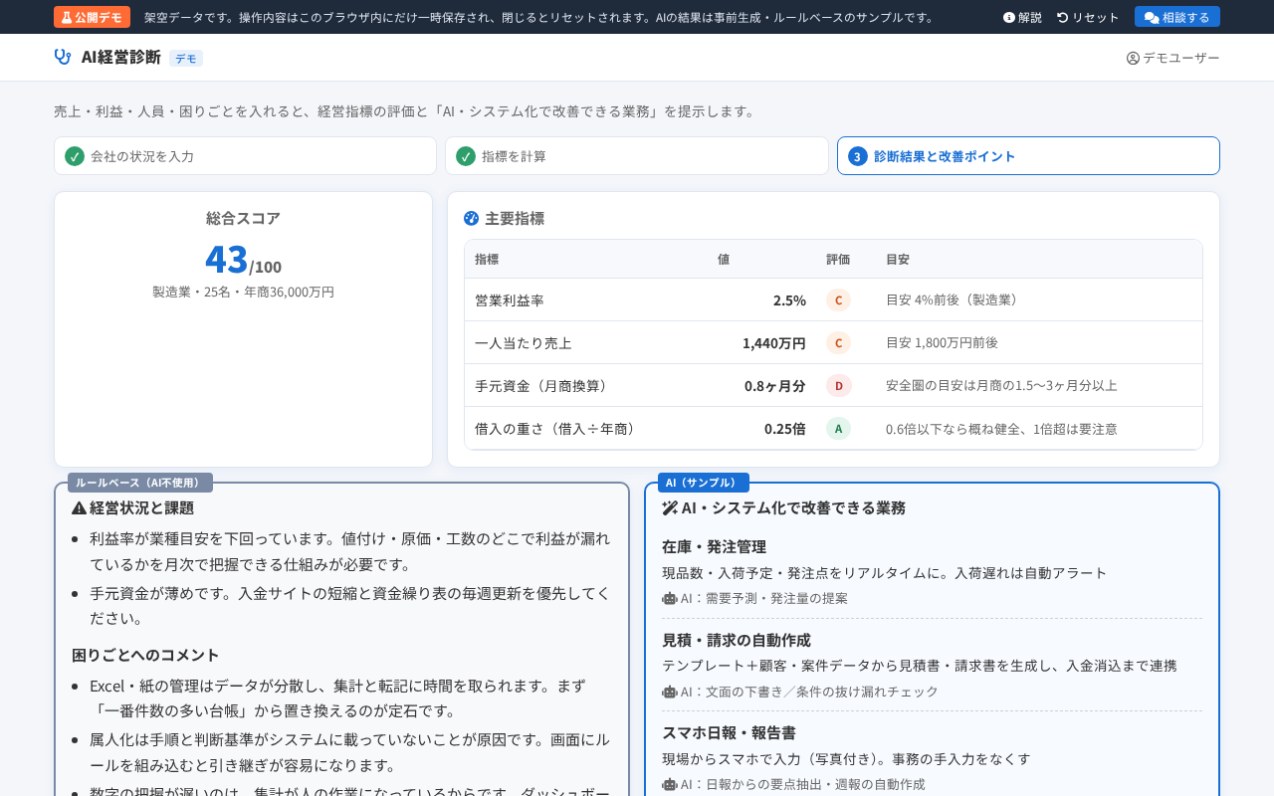1274x796 pixels.
Task: Click the blue 相談する button
Action: coord(1177,17)
